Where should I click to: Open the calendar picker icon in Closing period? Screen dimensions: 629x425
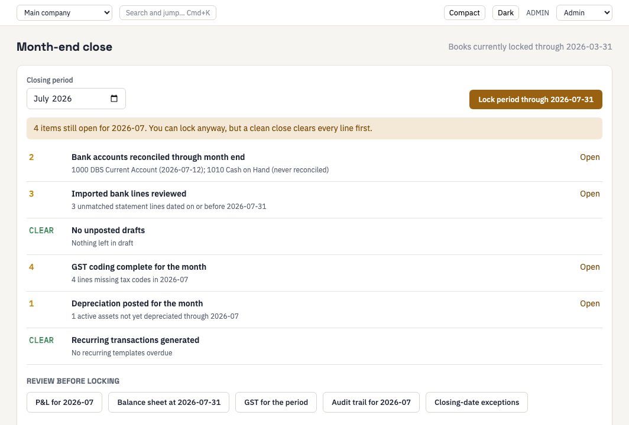pyautogui.click(x=114, y=99)
